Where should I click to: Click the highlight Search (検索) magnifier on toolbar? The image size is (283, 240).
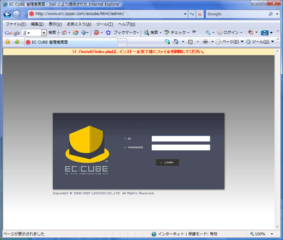pos(147,32)
